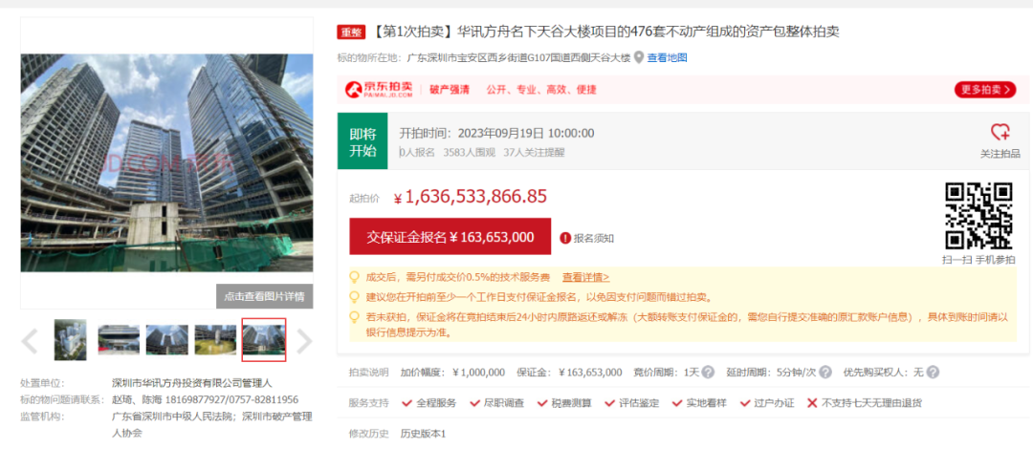This screenshot has height=449, width=1033.
Task: Open 历史版本1 in the modification history
Action: pos(423,435)
